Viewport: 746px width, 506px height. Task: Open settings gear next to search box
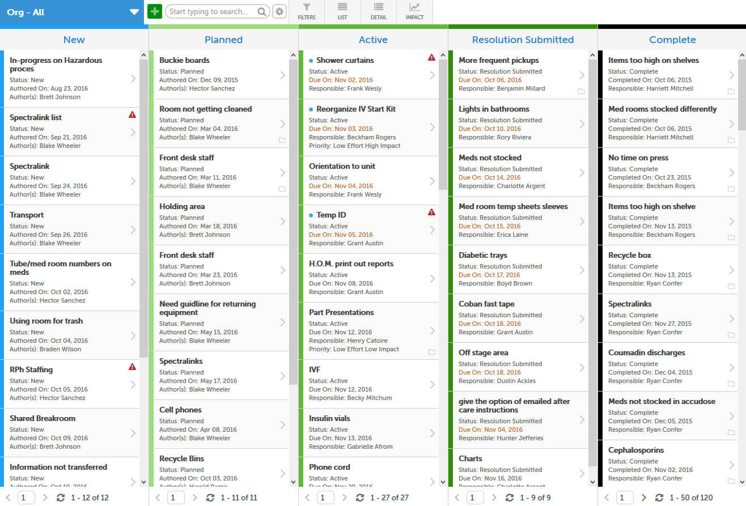tap(279, 12)
